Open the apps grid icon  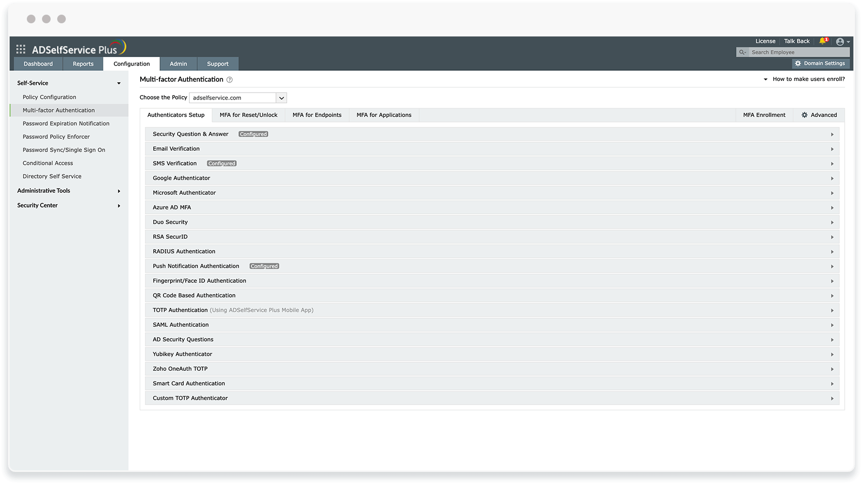pyautogui.click(x=21, y=49)
